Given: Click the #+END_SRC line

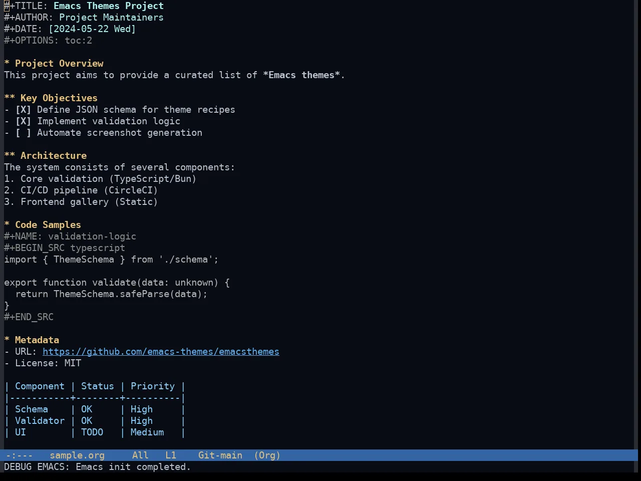Looking at the screenshot, I should [29, 317].
